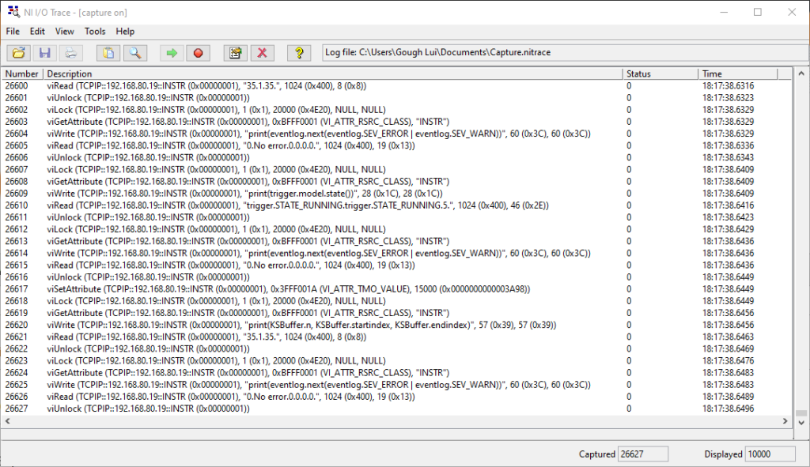Select row 26615 viRead "0.No error" entry

(397, 266)
